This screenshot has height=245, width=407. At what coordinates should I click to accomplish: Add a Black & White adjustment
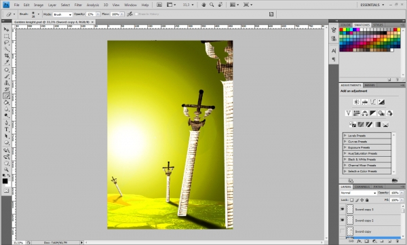(373, 113)
